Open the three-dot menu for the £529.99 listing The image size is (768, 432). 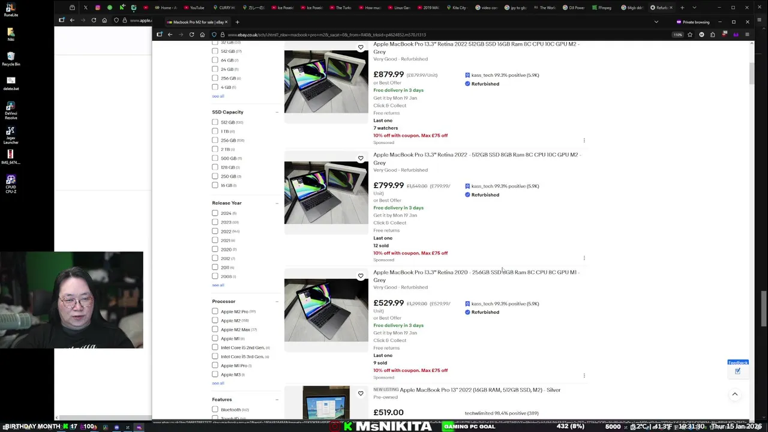(584, 376)
